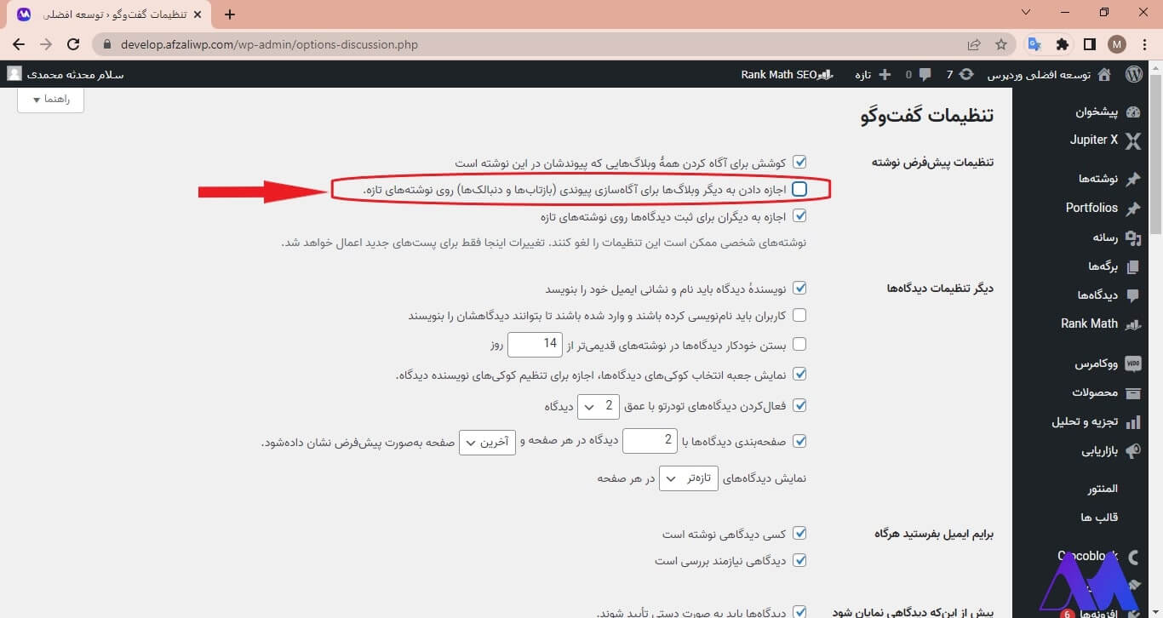The height and width of the screenshot is (618, 1163).
Task: Toggle threaded (nested) comments checkbox
Action: click(799, 406)
